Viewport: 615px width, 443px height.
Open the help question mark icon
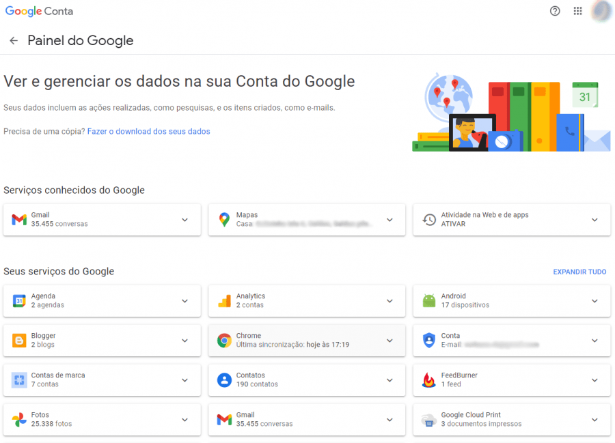(555, 11)
